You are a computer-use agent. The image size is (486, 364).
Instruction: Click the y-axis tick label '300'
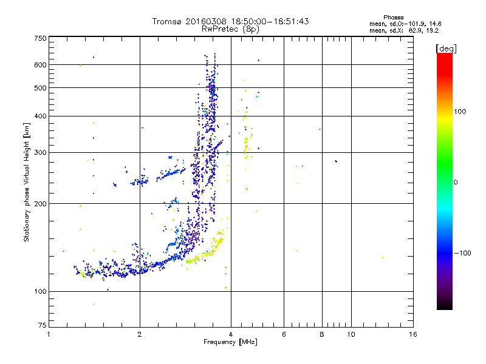click(41, 153)
